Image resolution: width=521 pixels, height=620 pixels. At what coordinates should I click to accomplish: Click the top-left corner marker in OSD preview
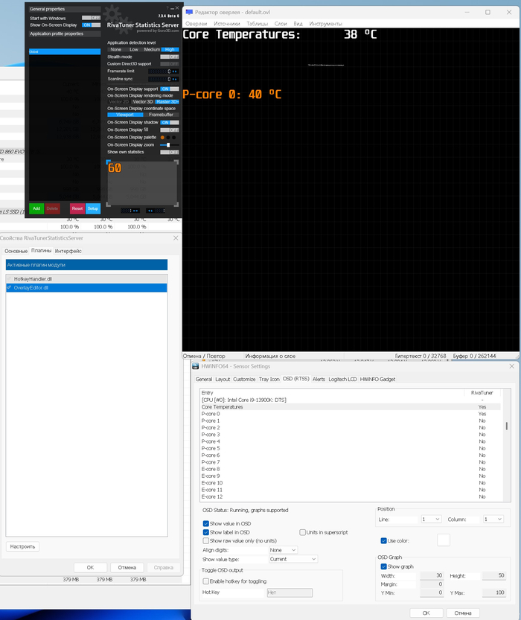click(108, 161)
